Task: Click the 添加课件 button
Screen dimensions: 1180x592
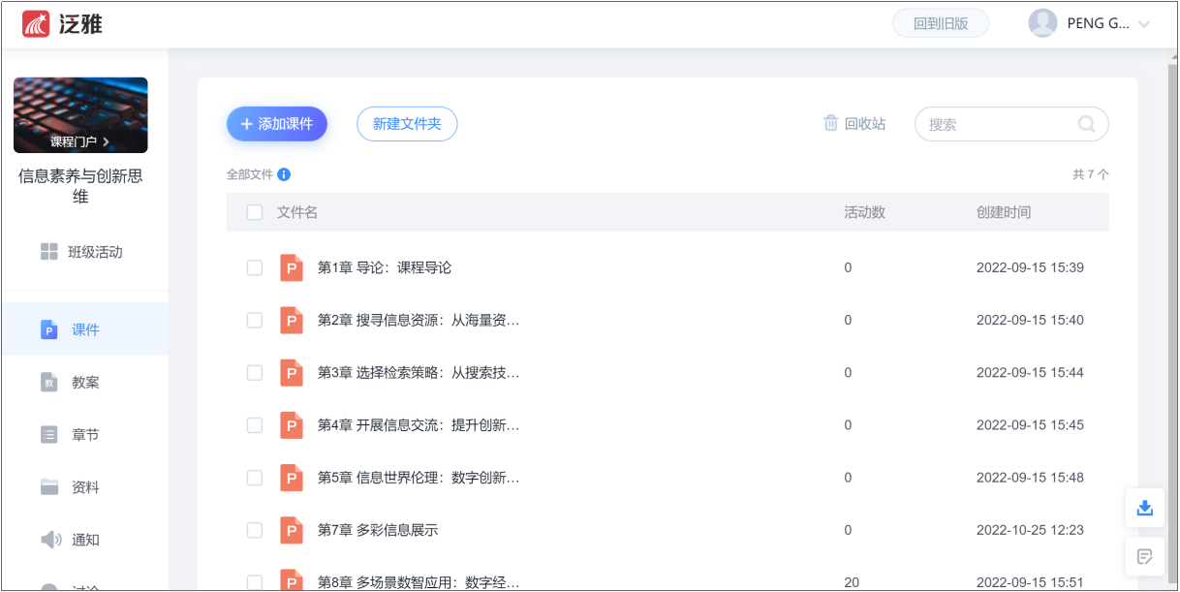Action: click(x=277, y=124)
